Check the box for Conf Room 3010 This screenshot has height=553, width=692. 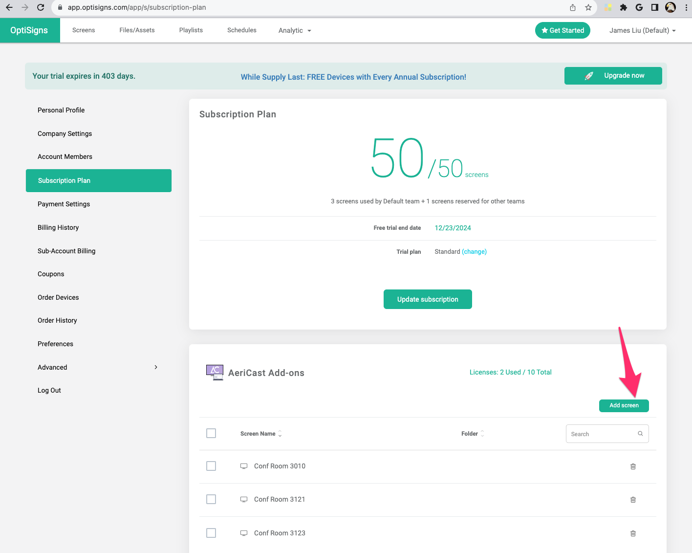click(211, 466)
